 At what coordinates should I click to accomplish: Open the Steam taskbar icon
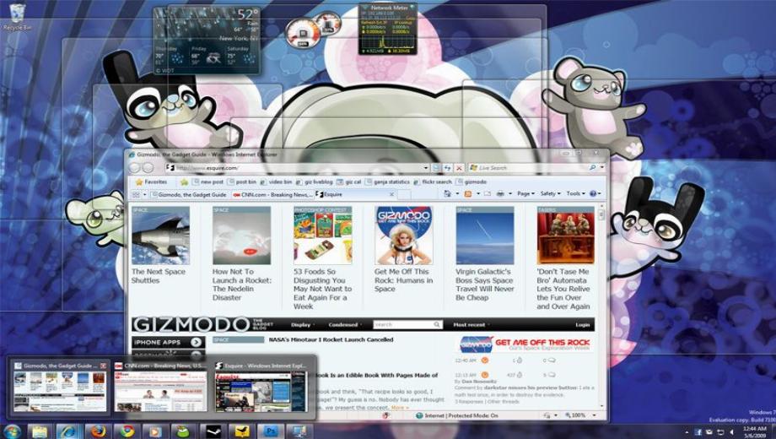point(213,431)
